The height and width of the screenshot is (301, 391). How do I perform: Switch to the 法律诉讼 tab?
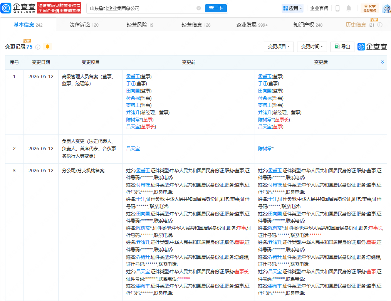(84, 25)
